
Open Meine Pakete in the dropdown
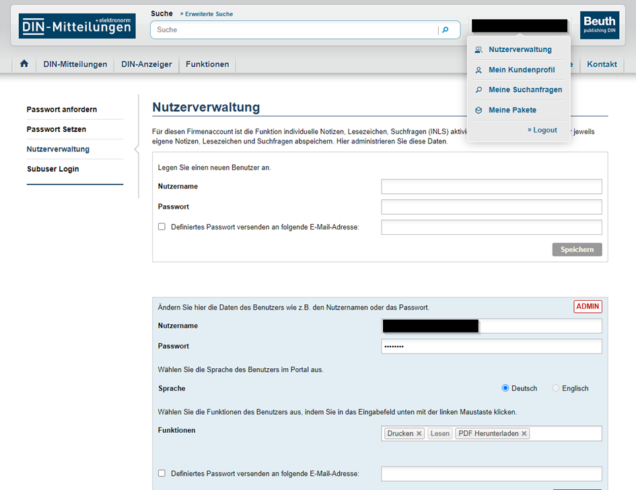(512, 110)
